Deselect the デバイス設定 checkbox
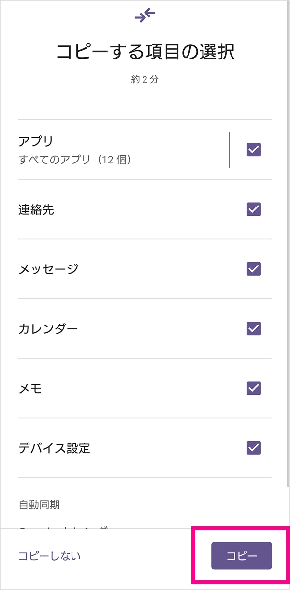The width and height of the screenshot is (290, 590). pyautogui.click(x=254, y=448)
